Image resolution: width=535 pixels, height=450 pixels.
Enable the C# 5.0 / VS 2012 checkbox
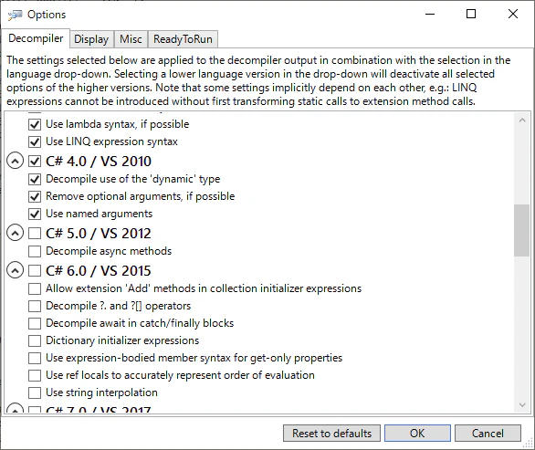point(35,234)
